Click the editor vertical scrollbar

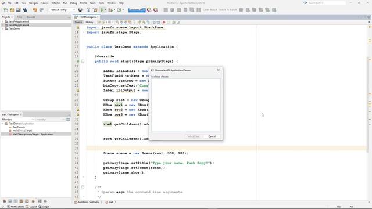pyautogui.click(x=368, y=105)
